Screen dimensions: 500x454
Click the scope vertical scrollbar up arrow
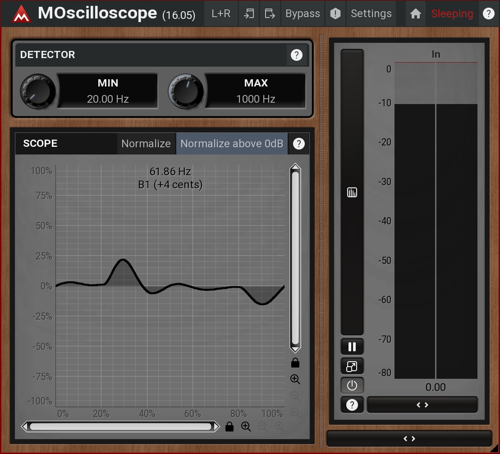(295, 167)
